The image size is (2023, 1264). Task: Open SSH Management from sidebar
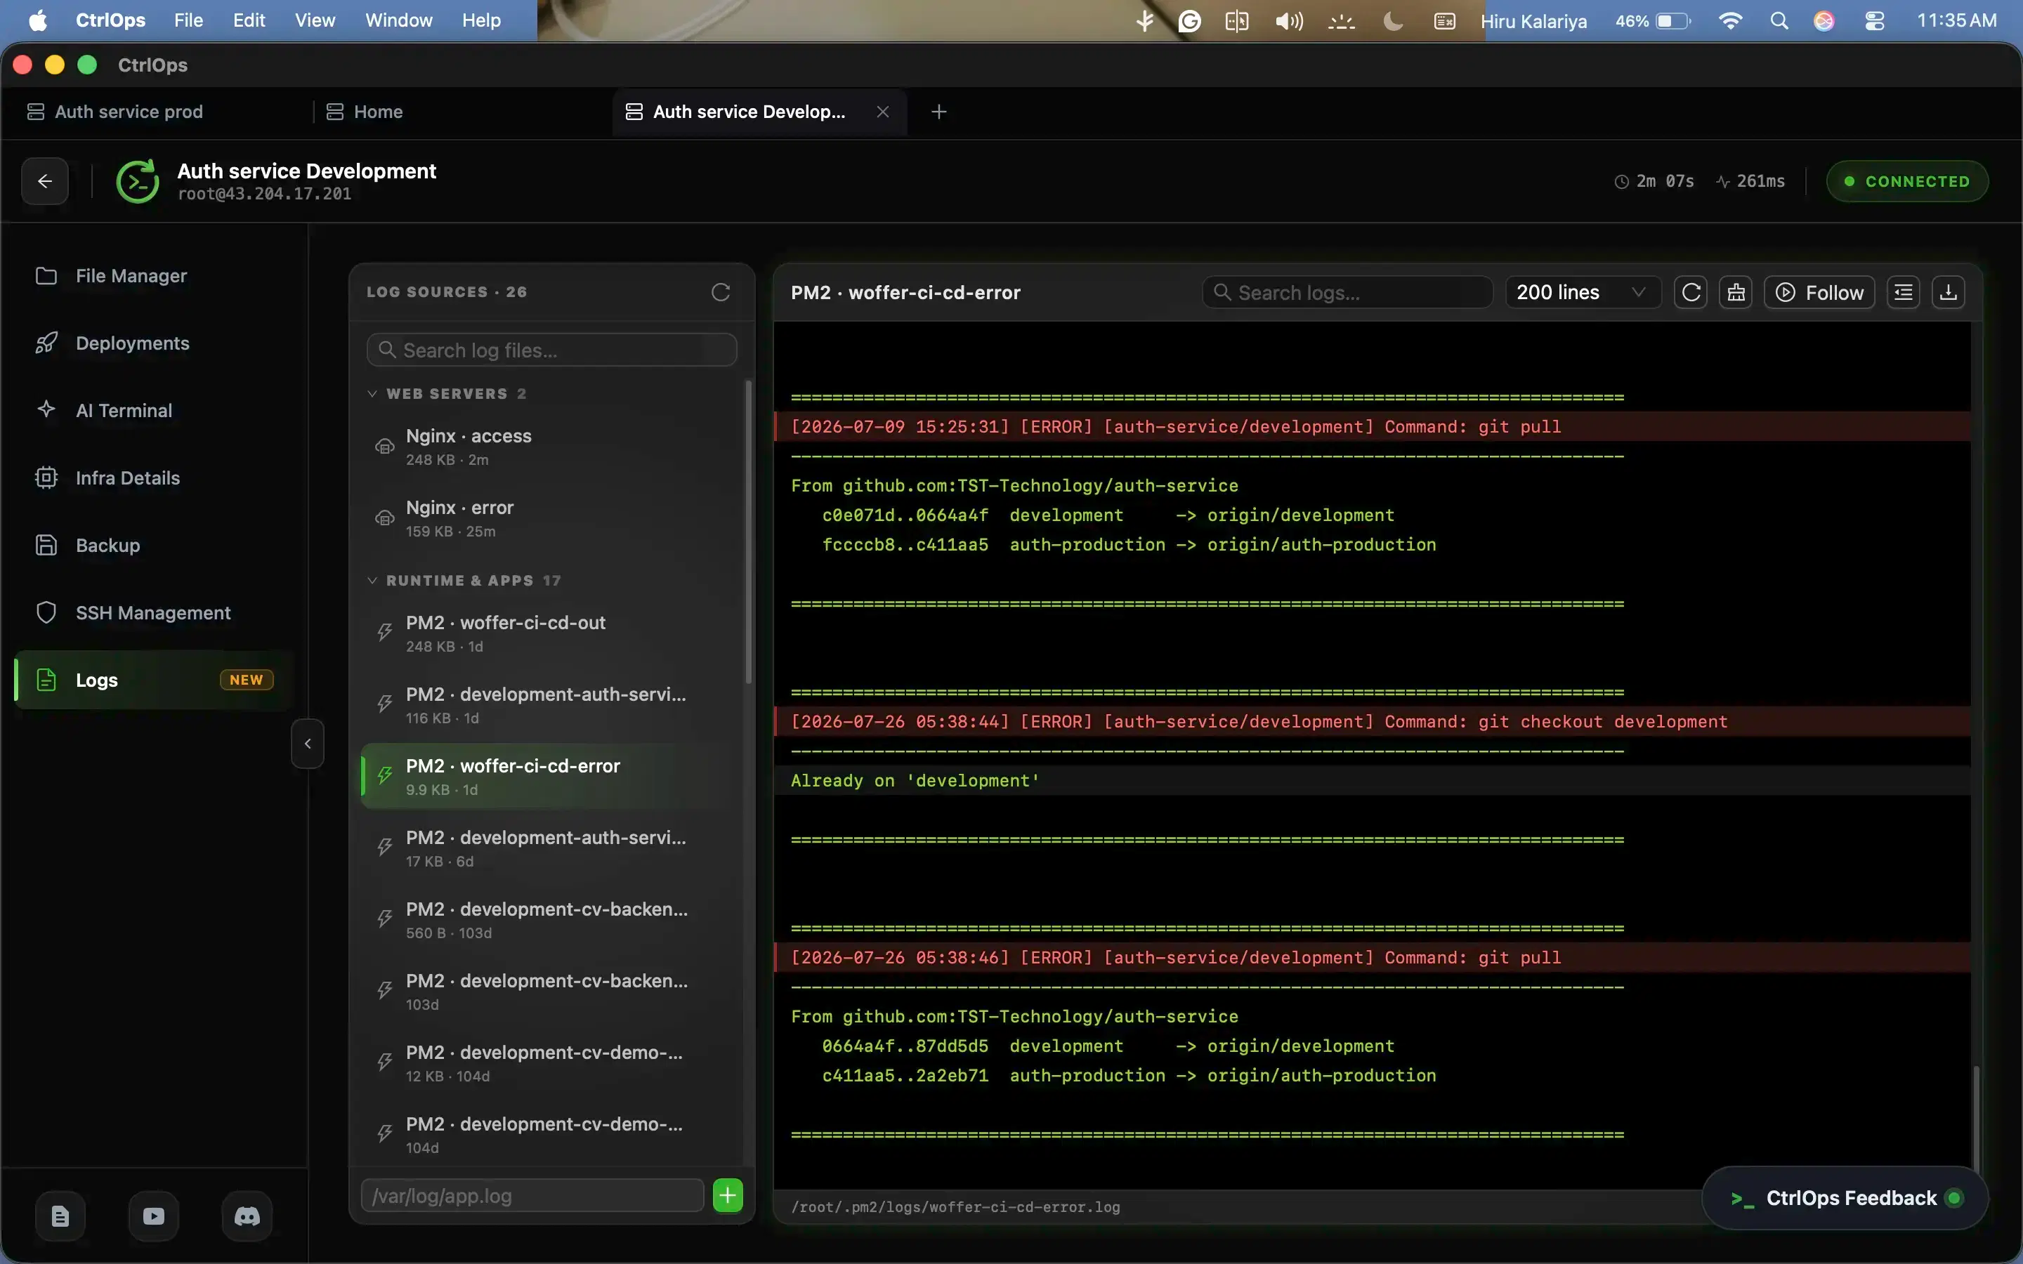point(154,613)
